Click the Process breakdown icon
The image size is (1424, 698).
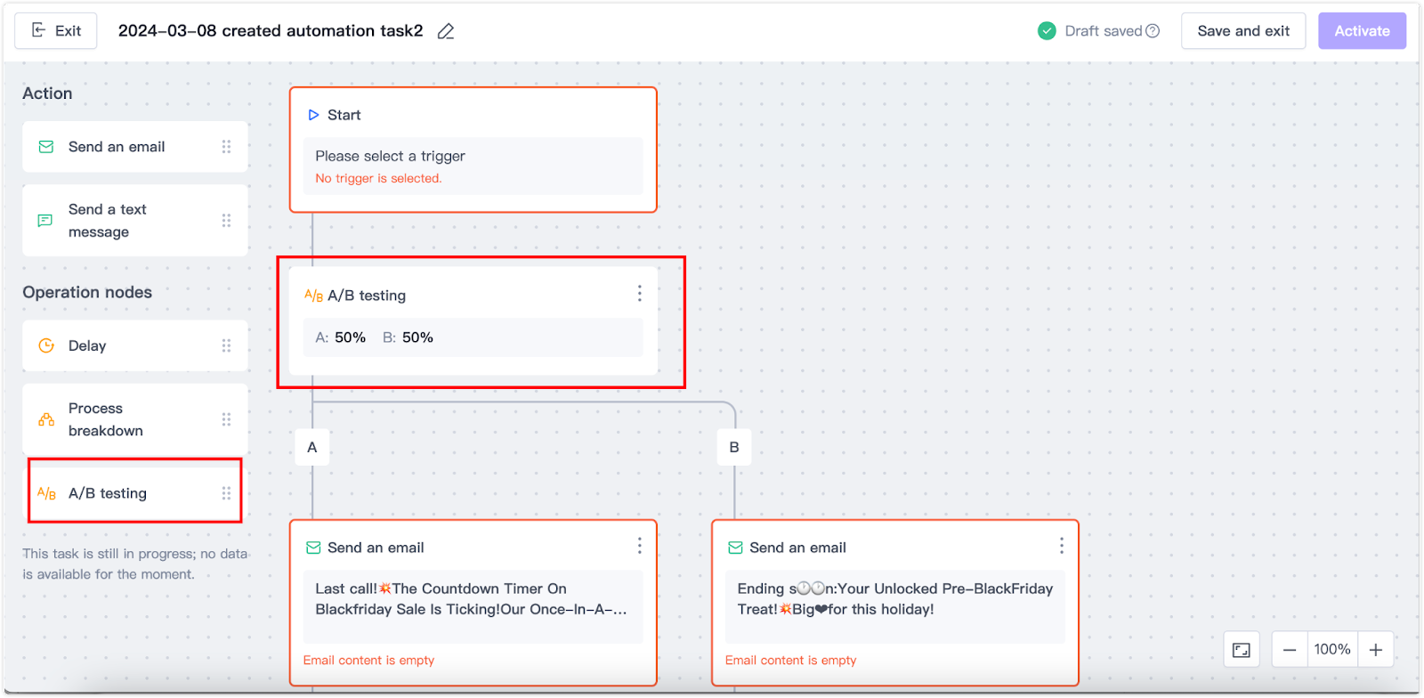(x=46, y=419)
